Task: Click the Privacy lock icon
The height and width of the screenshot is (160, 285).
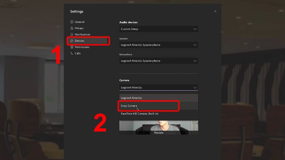Action: tap(72, 28)
